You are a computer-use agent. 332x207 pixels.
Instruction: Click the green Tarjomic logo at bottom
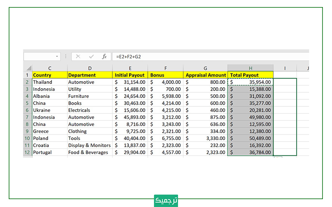[166, 200]
